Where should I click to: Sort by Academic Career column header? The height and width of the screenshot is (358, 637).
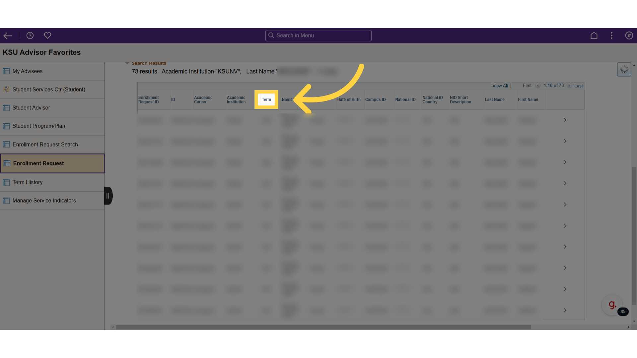[203, 100]
